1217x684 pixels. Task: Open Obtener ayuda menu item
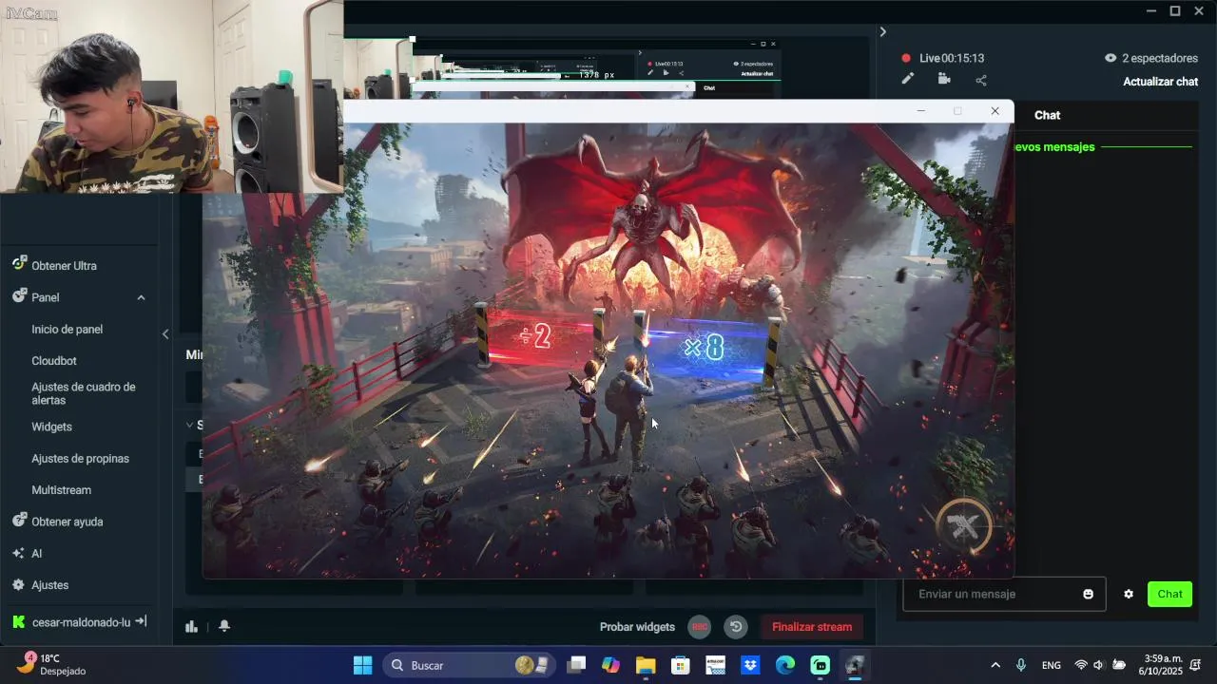67,522
